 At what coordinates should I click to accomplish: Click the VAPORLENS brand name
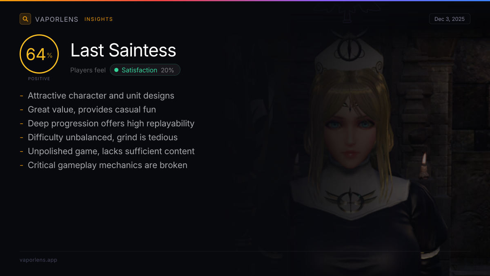(57, 19)
